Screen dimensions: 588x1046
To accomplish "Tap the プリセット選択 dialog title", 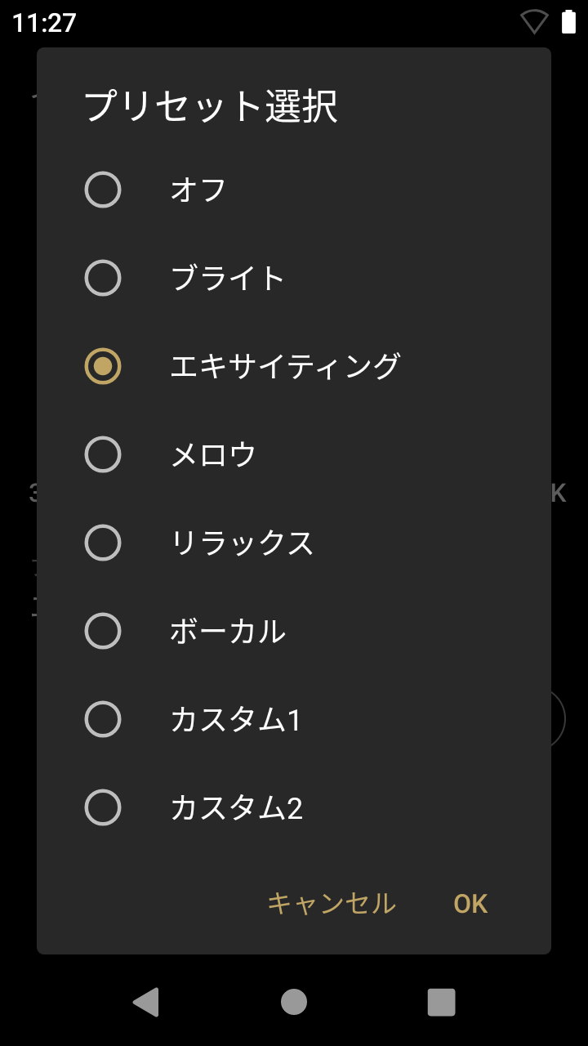I will pos(211,106).
